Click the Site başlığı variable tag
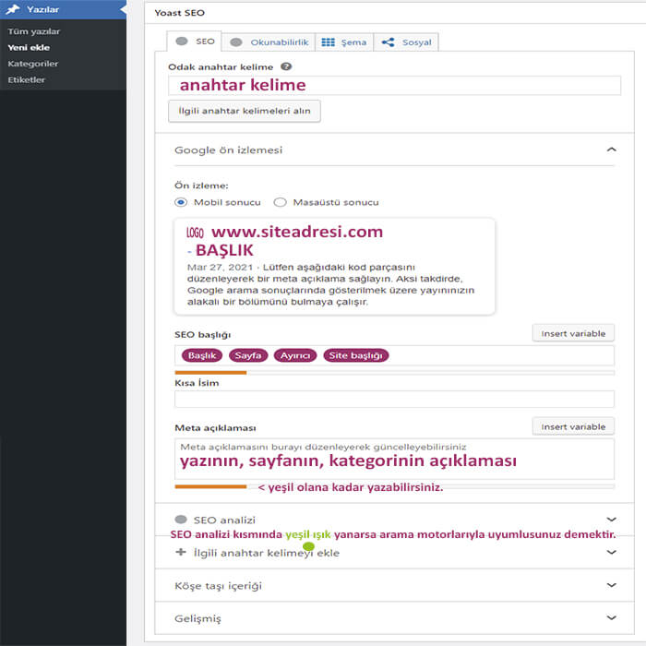The width and height of the screenshot is (646, 646). [356, 355]
